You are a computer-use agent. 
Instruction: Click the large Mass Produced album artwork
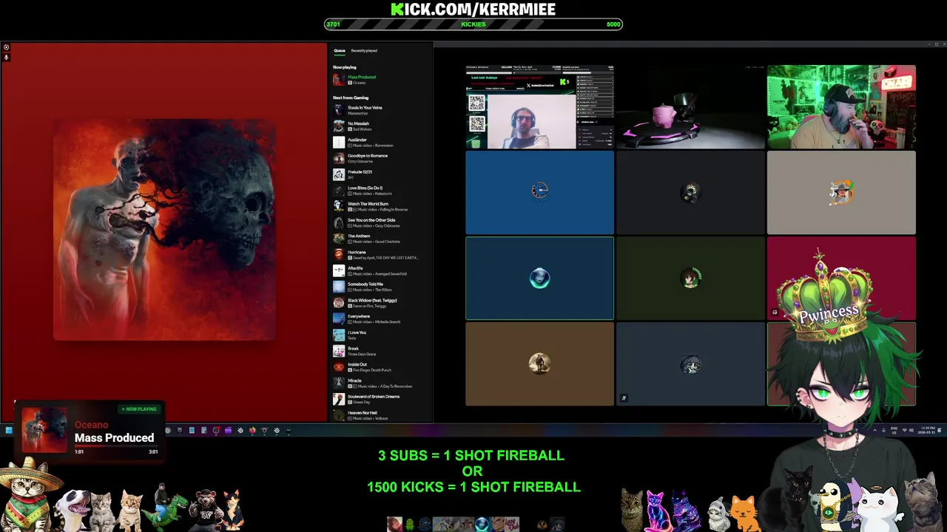click(164, 230)
